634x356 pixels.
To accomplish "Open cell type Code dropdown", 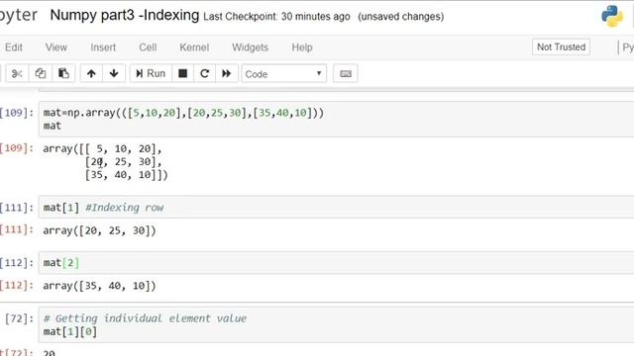I will click(284, 74).
